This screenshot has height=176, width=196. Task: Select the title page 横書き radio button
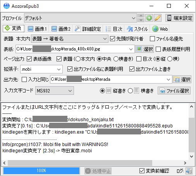[116, 59]
